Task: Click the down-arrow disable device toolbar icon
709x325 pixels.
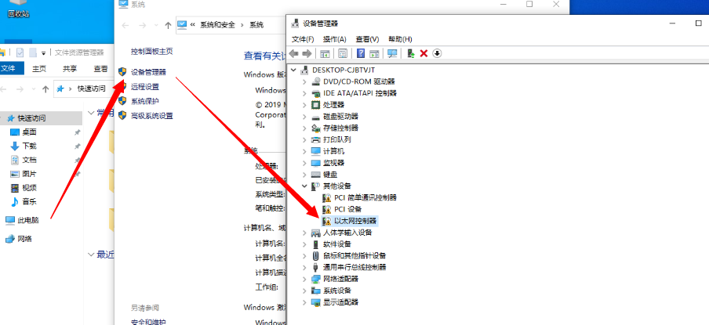Action: [x=437, y=53]
